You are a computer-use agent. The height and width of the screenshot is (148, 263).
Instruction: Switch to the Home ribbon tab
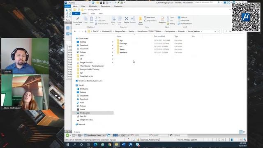point(84,14)
